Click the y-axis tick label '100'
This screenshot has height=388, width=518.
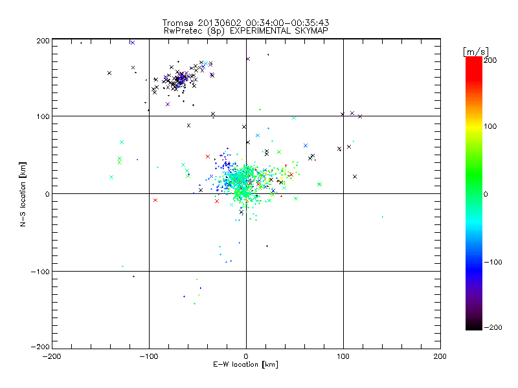(43, 116)
